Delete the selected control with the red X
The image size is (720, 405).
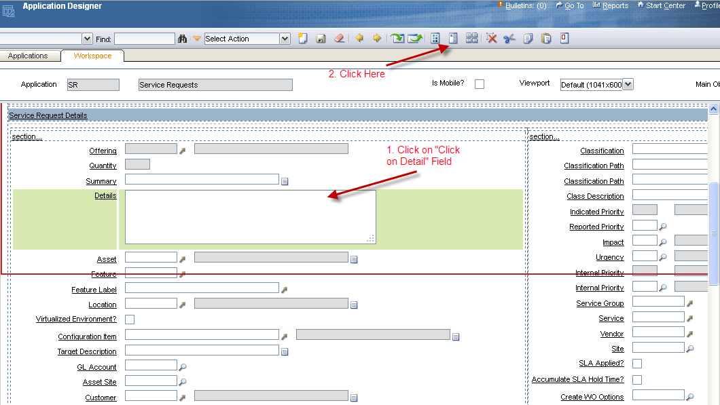(x=491, y=38)
